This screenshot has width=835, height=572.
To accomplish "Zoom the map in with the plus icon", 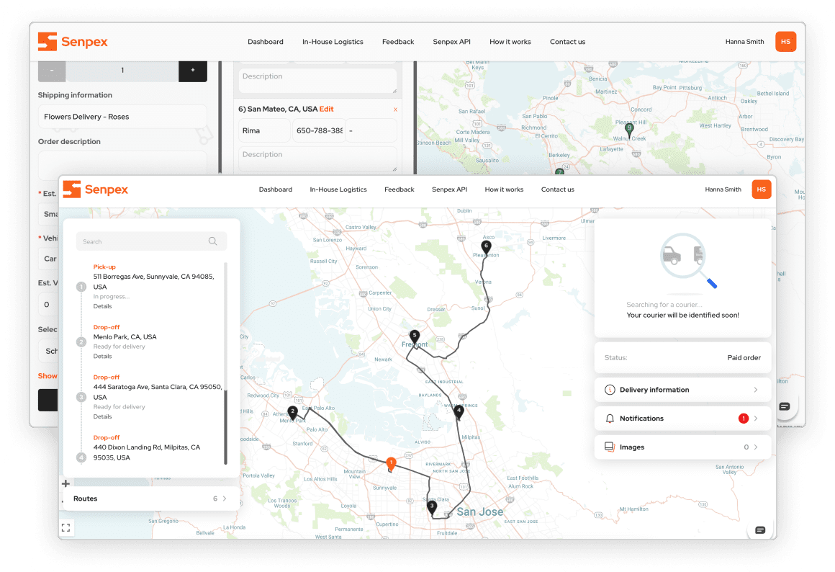I will click(66, 483).
